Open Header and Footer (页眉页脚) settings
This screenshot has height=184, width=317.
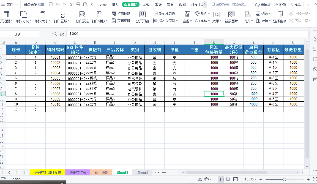pyautogui.click(x=121, y=21)
